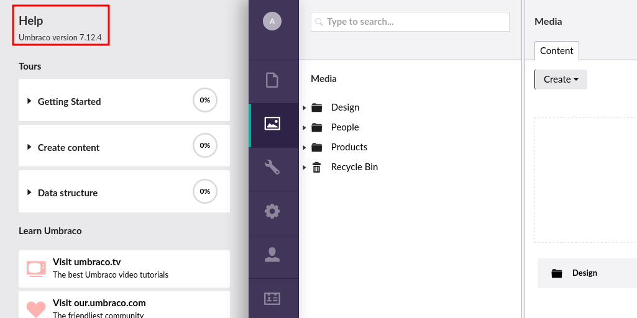Open the Create dropdown button

(x=561, y=79)
